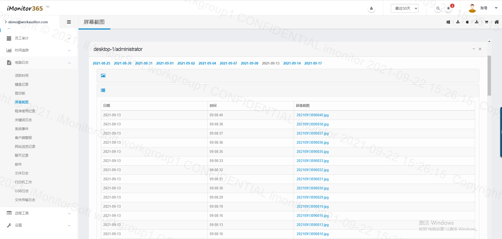Select date 2021-09-17
Screen dimensions: 502x239
pyautogui.click(x=313, y=63)
